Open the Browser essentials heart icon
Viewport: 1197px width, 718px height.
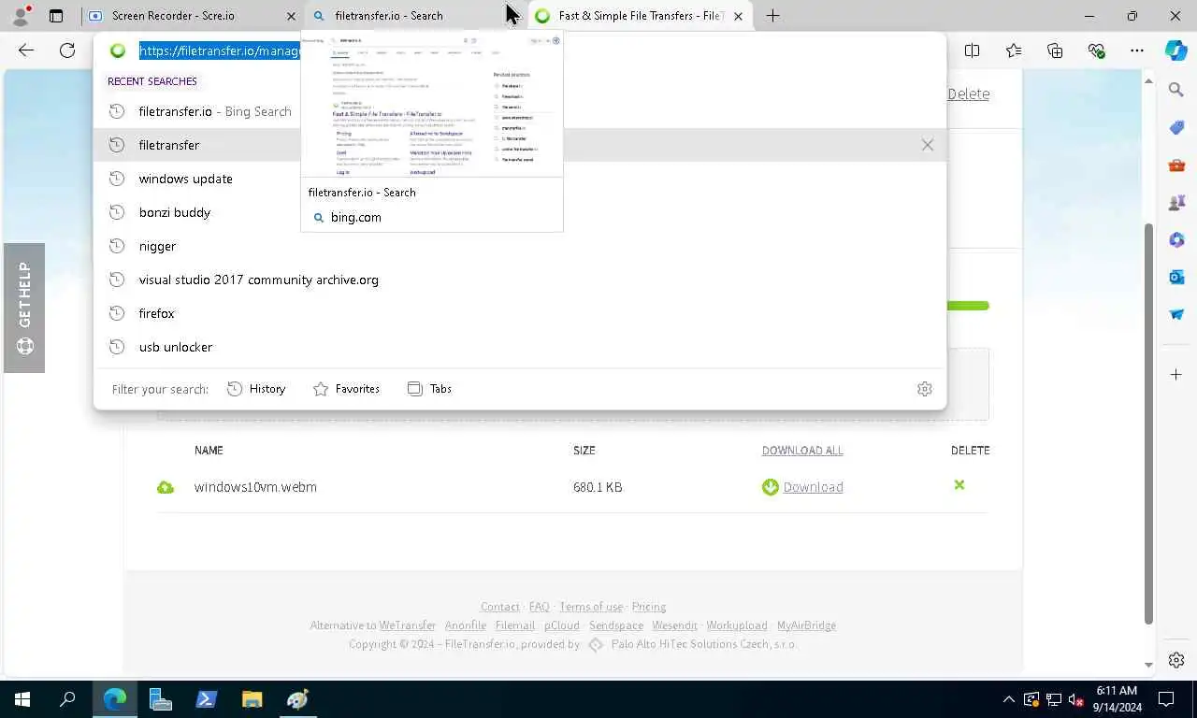[x=1096, y=50]
